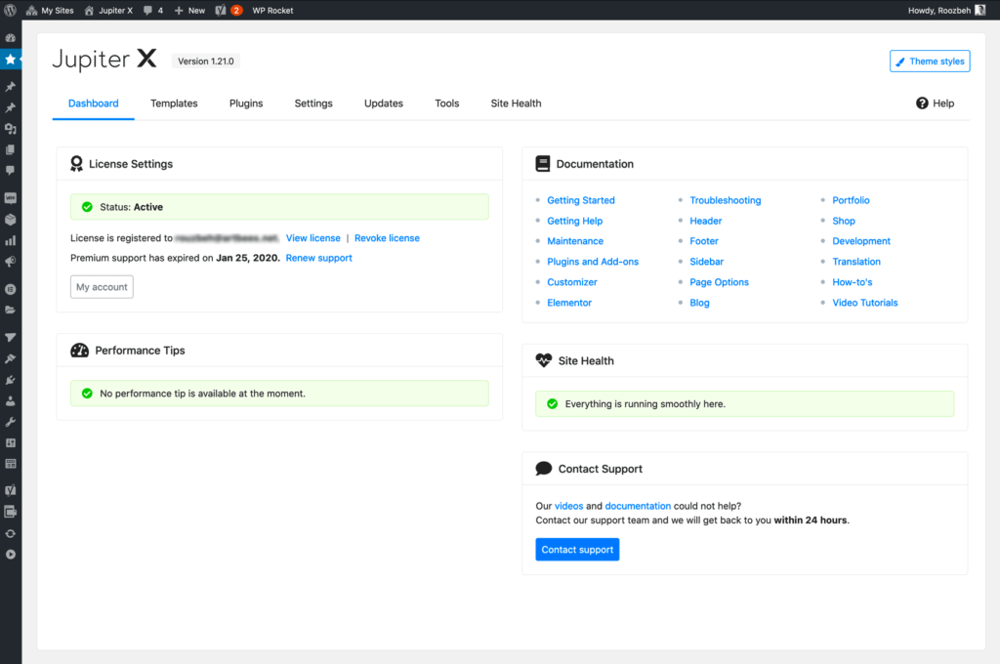Open the Settings tab

(313, 104)
